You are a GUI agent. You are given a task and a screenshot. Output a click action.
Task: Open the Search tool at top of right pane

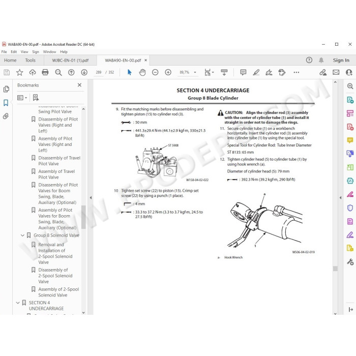(350, 86)
